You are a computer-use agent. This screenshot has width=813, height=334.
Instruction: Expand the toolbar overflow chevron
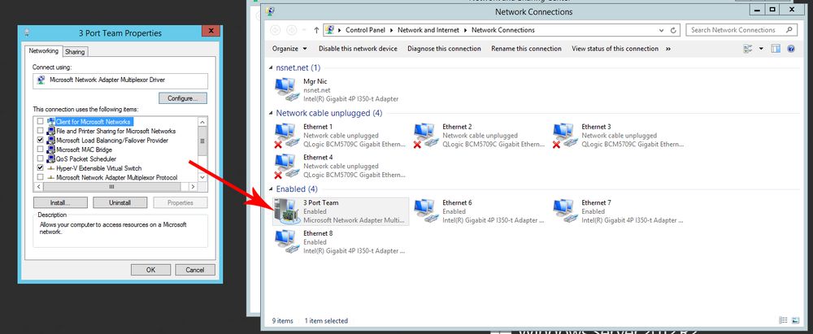point(668,49)
